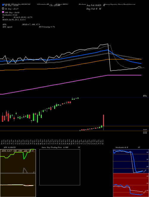Click the 11.44 stochastics value on blue chart
149x197 pixels.
145,171
